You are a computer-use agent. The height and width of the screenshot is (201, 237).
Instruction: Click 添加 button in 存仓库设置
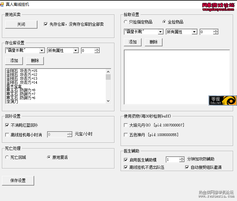point(14,61)
